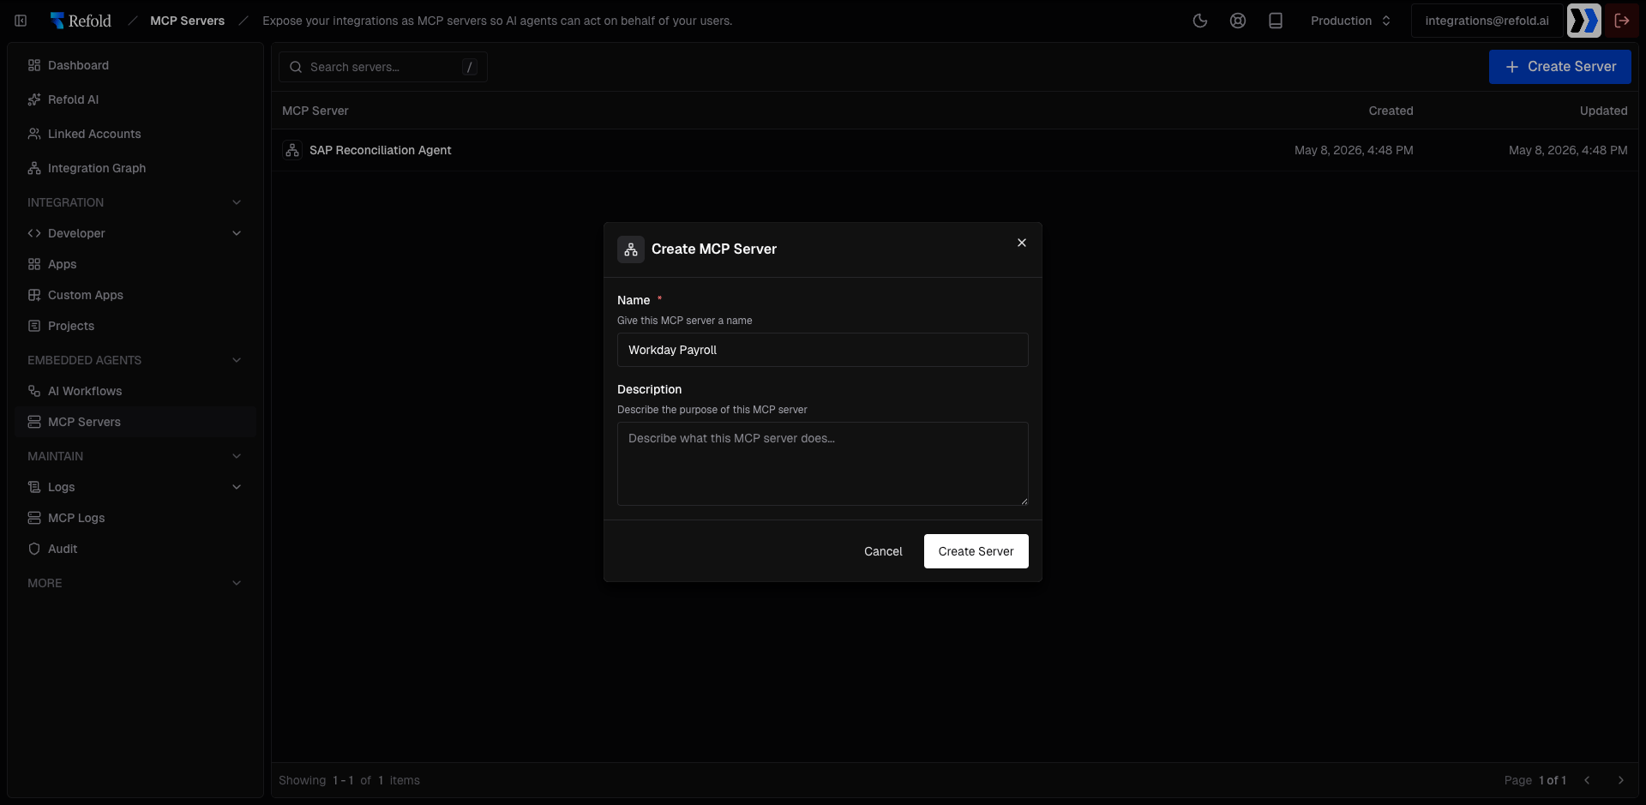Select MCP Servers in sidebar

(x=135, y=422)
